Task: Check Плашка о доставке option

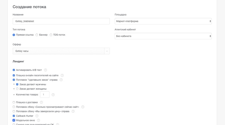Action: (x=14, y=102)
